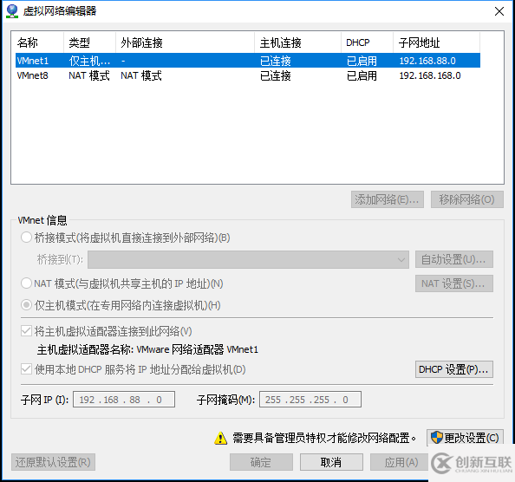Screen dimensions: 515x482
Task: Click the 类型 column header
Action: [x=89, y=42]
